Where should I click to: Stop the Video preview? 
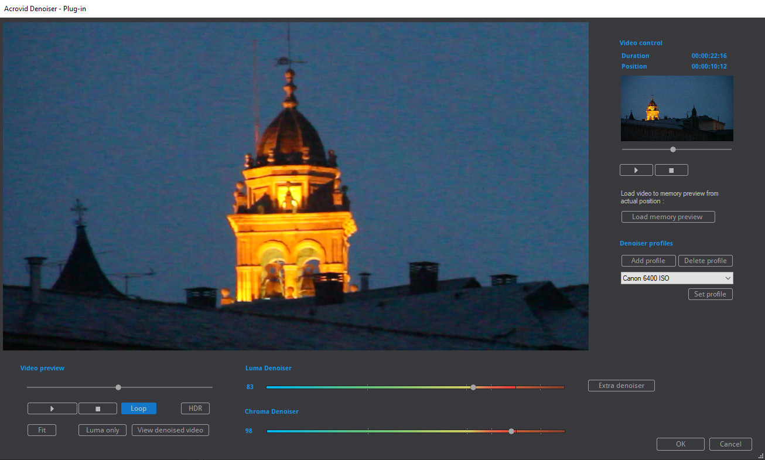[x=98, y=408]
